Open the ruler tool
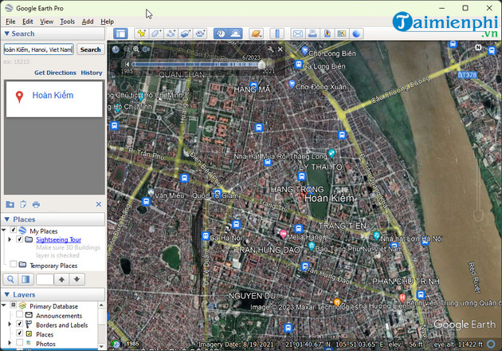Viewport: 502px width, 351px height. [277, 34]
